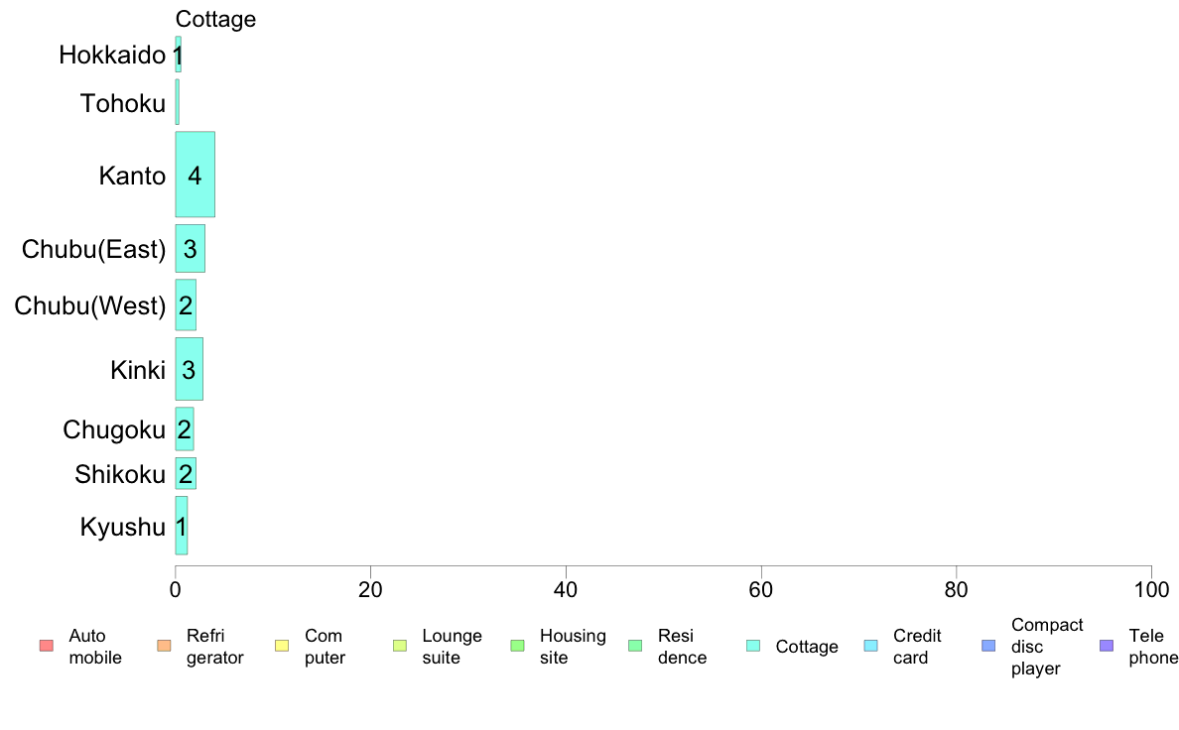
Task: Click the Automobile red legend swatch
Action: (x=47, y=646)
